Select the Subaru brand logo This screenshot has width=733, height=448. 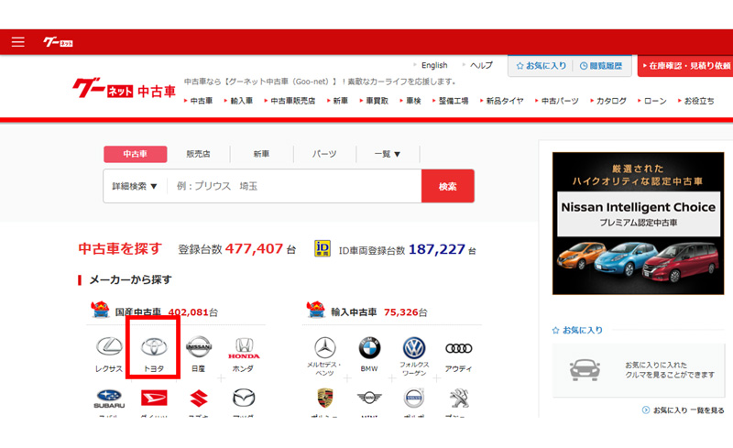pyautogui.click(x=109, y=399)
